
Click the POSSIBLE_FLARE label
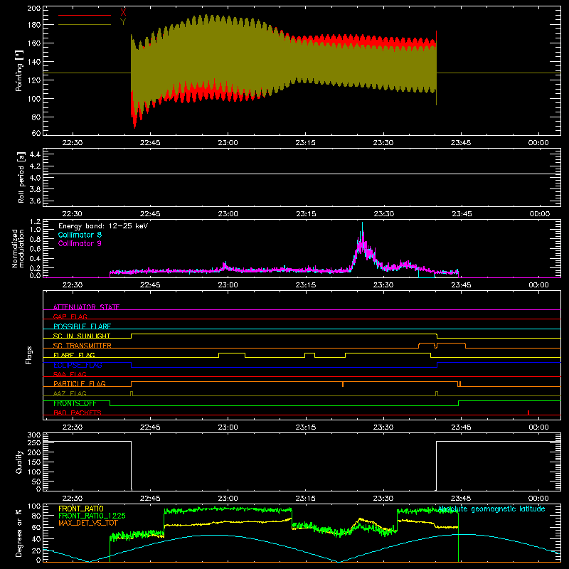[x=82, y=326]
